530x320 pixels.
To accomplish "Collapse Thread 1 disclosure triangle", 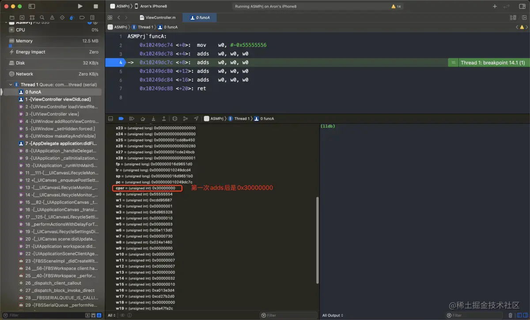I will point(11,85).
